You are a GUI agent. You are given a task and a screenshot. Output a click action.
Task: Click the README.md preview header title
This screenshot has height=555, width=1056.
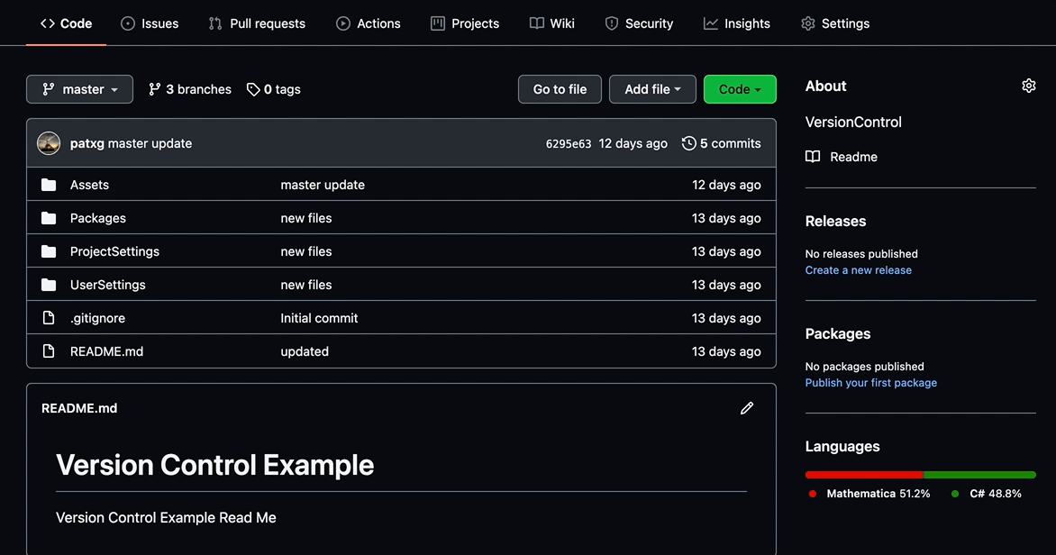coord(79,408)
